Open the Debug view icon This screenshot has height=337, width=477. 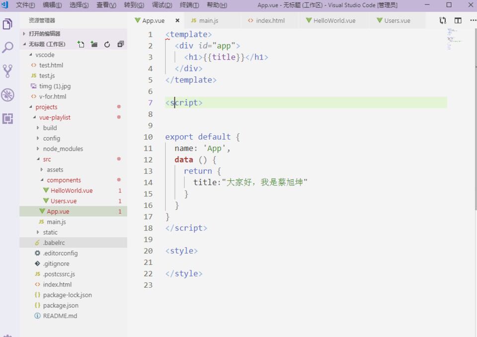[x=7, y=95]
